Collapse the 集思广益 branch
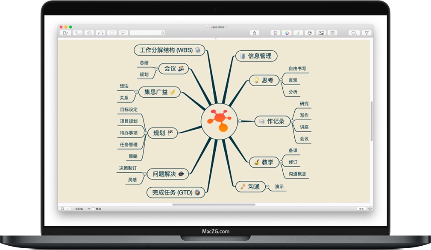The width and height of the screenshot is (431, 250). tap(137, 92)
